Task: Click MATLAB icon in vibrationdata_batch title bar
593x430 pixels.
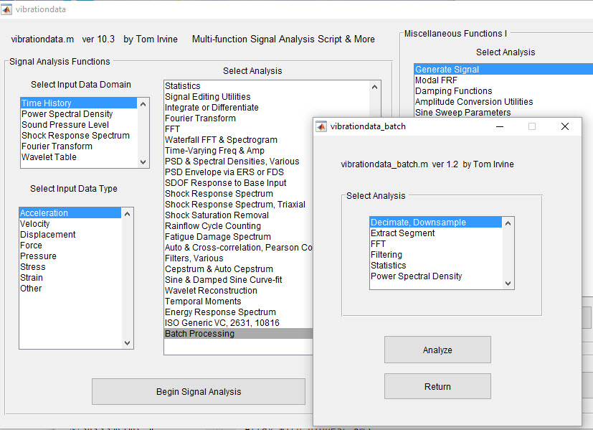Action: (322, 126)
